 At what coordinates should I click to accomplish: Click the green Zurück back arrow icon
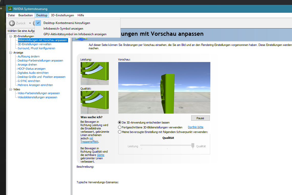point(12,23)
